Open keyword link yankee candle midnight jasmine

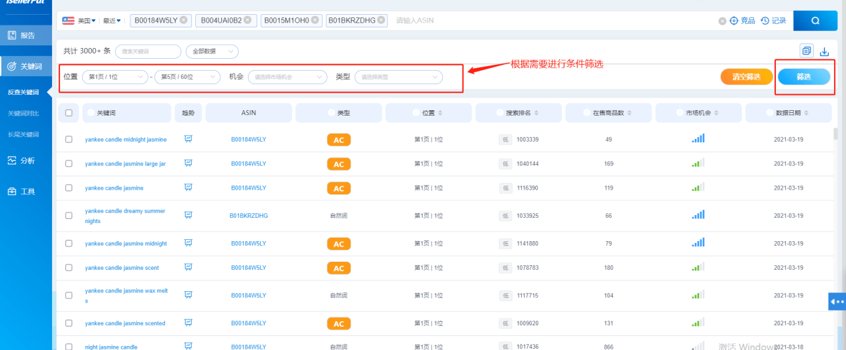coord(126,139)
